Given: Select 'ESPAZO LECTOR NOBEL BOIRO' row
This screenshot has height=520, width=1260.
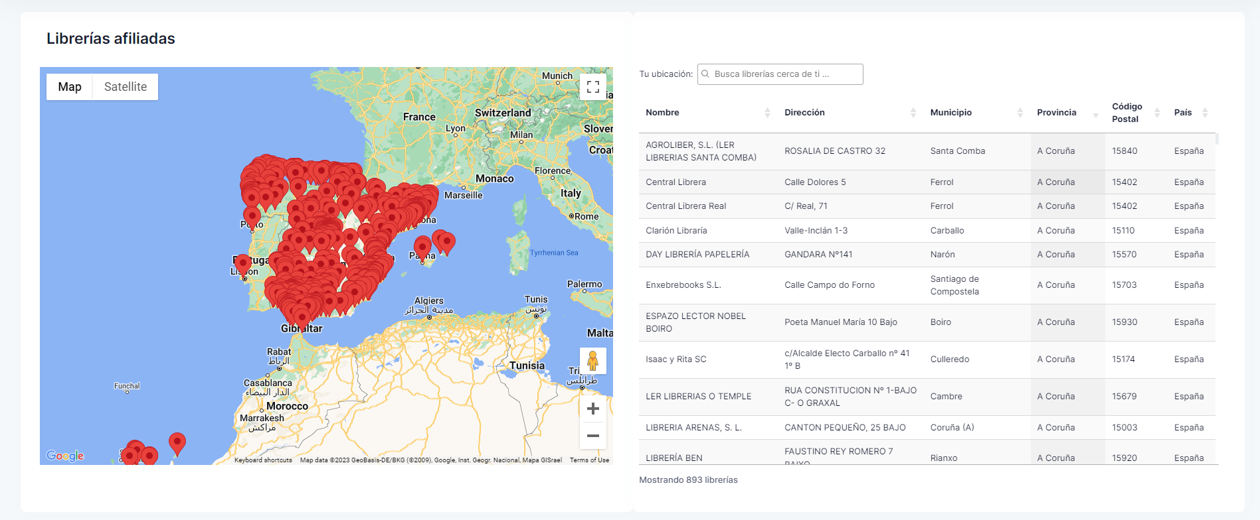Looking at the screenshot, I should coord(927,322).
